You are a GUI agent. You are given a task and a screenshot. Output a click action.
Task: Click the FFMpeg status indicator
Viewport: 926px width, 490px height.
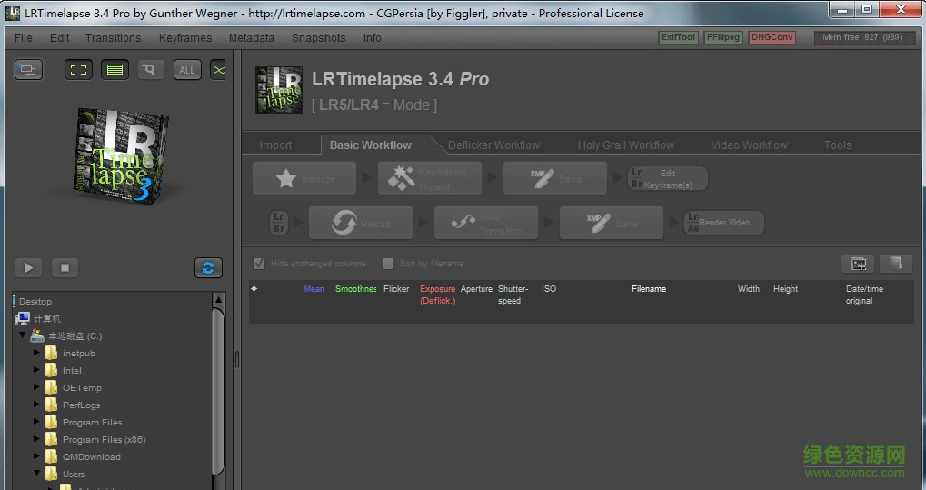coord(723,37)
